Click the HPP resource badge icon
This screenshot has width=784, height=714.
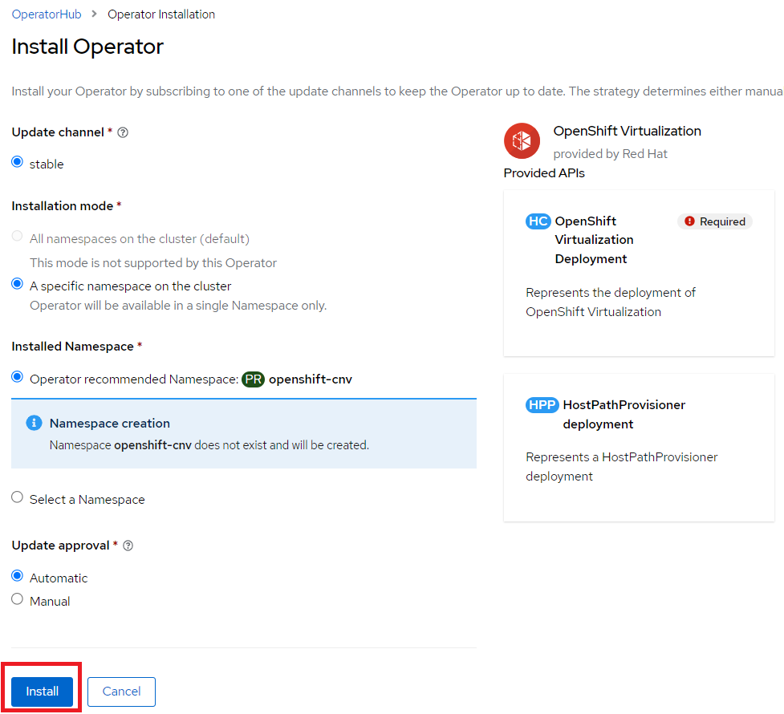(x=542, y=404)
